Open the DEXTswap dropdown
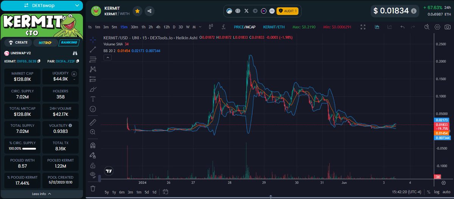Image resolution: width=454 pixels, height=199 pixels. pyautogui.click(x=42, y=5)
